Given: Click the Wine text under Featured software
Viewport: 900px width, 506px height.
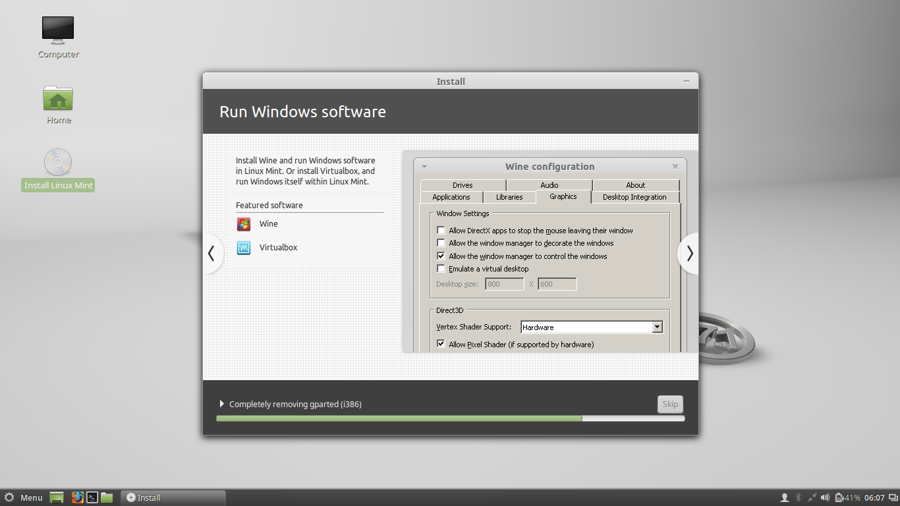Looking at the screenshot, I should pyautogui.click(x=269, y=224).
